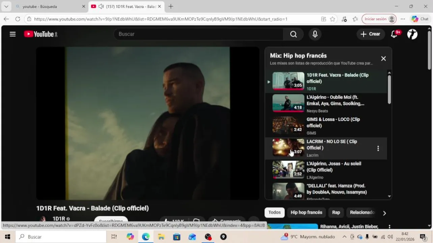This screenshot has width=433, height=243.
Task: Mute the tab via its speaker icon
Action: 101,6
